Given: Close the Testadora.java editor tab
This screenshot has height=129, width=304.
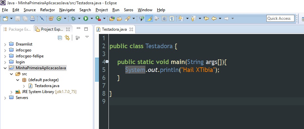Looking at the screenshot, I should pos(131,29).
